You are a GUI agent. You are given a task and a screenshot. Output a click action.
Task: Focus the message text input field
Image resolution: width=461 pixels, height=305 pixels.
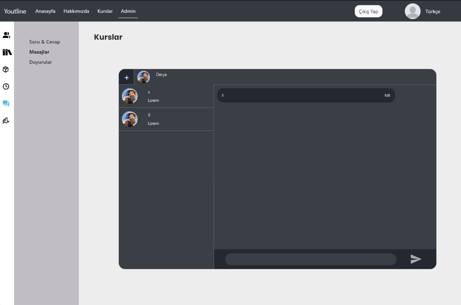coord(311,259)
